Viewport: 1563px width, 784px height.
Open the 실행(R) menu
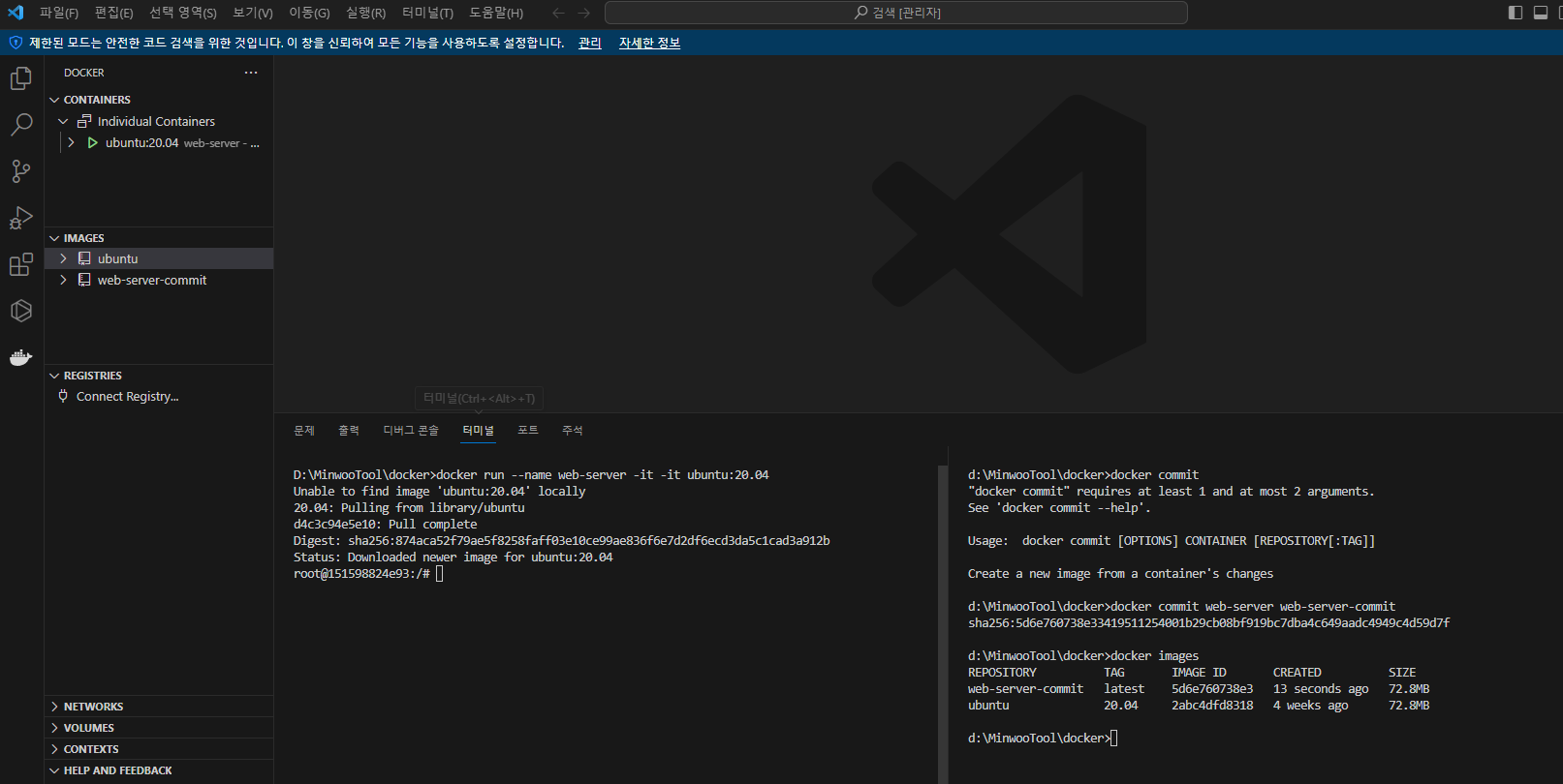tap(365, 13)
